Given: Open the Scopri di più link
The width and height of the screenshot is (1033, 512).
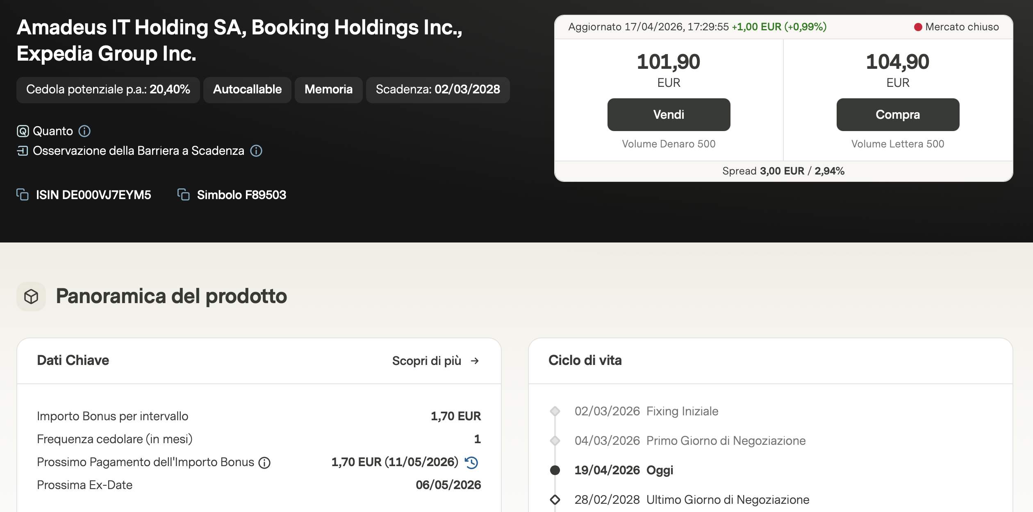Looking at the screenshot, I should 426,360.
